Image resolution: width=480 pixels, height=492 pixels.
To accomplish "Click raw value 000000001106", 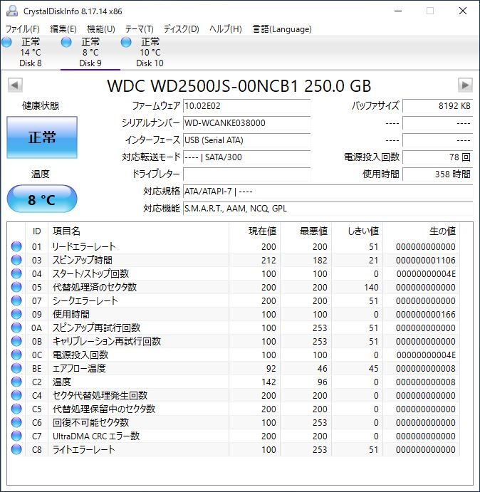I will click(425, 261).
